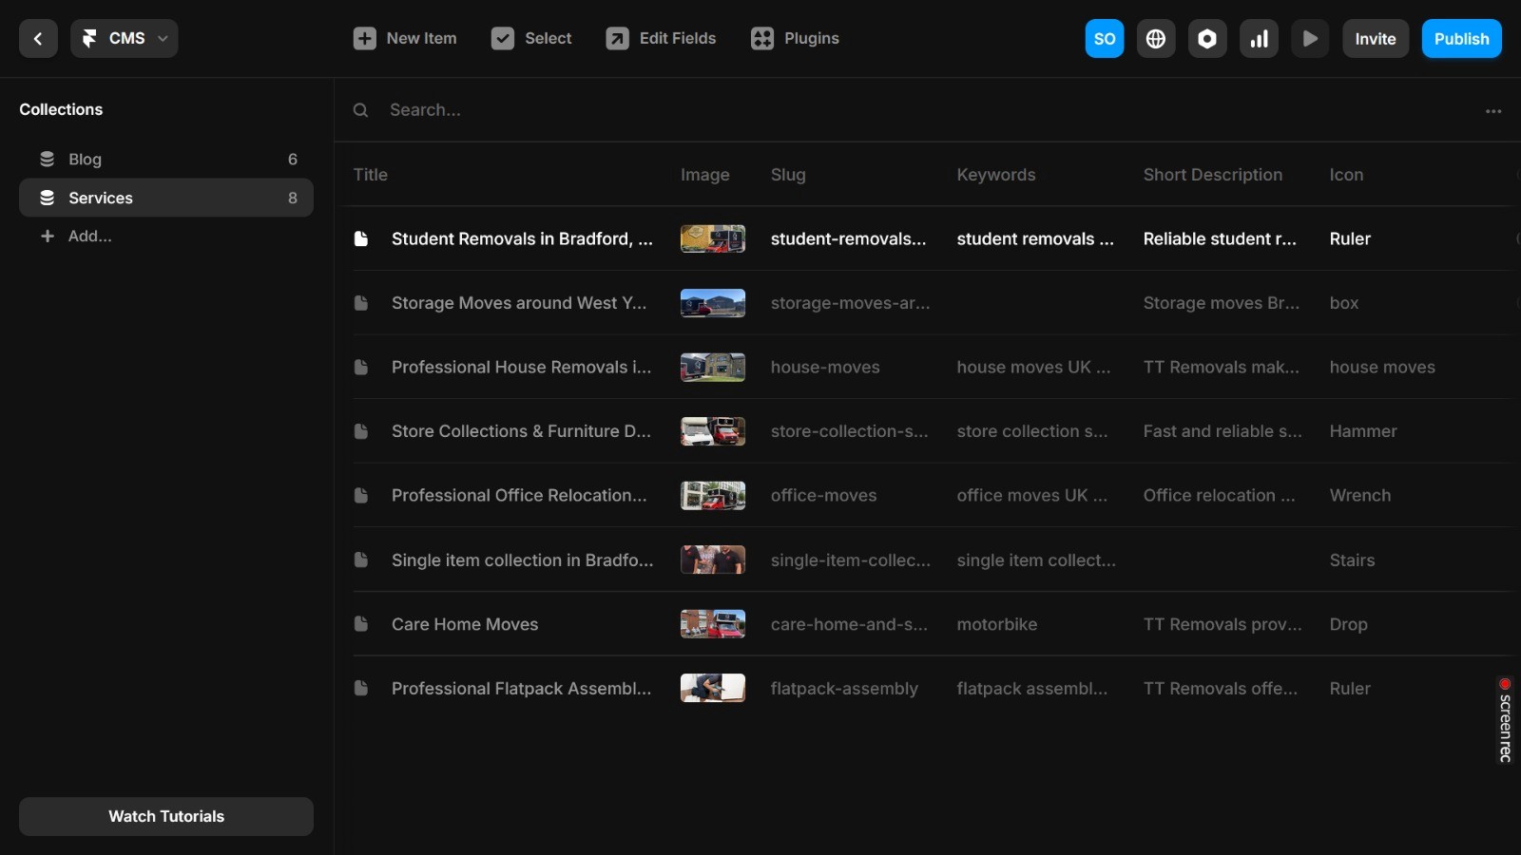1521x855 pixels.
Task: Click the Stairs icon cell
Action: pos(1352,560)
